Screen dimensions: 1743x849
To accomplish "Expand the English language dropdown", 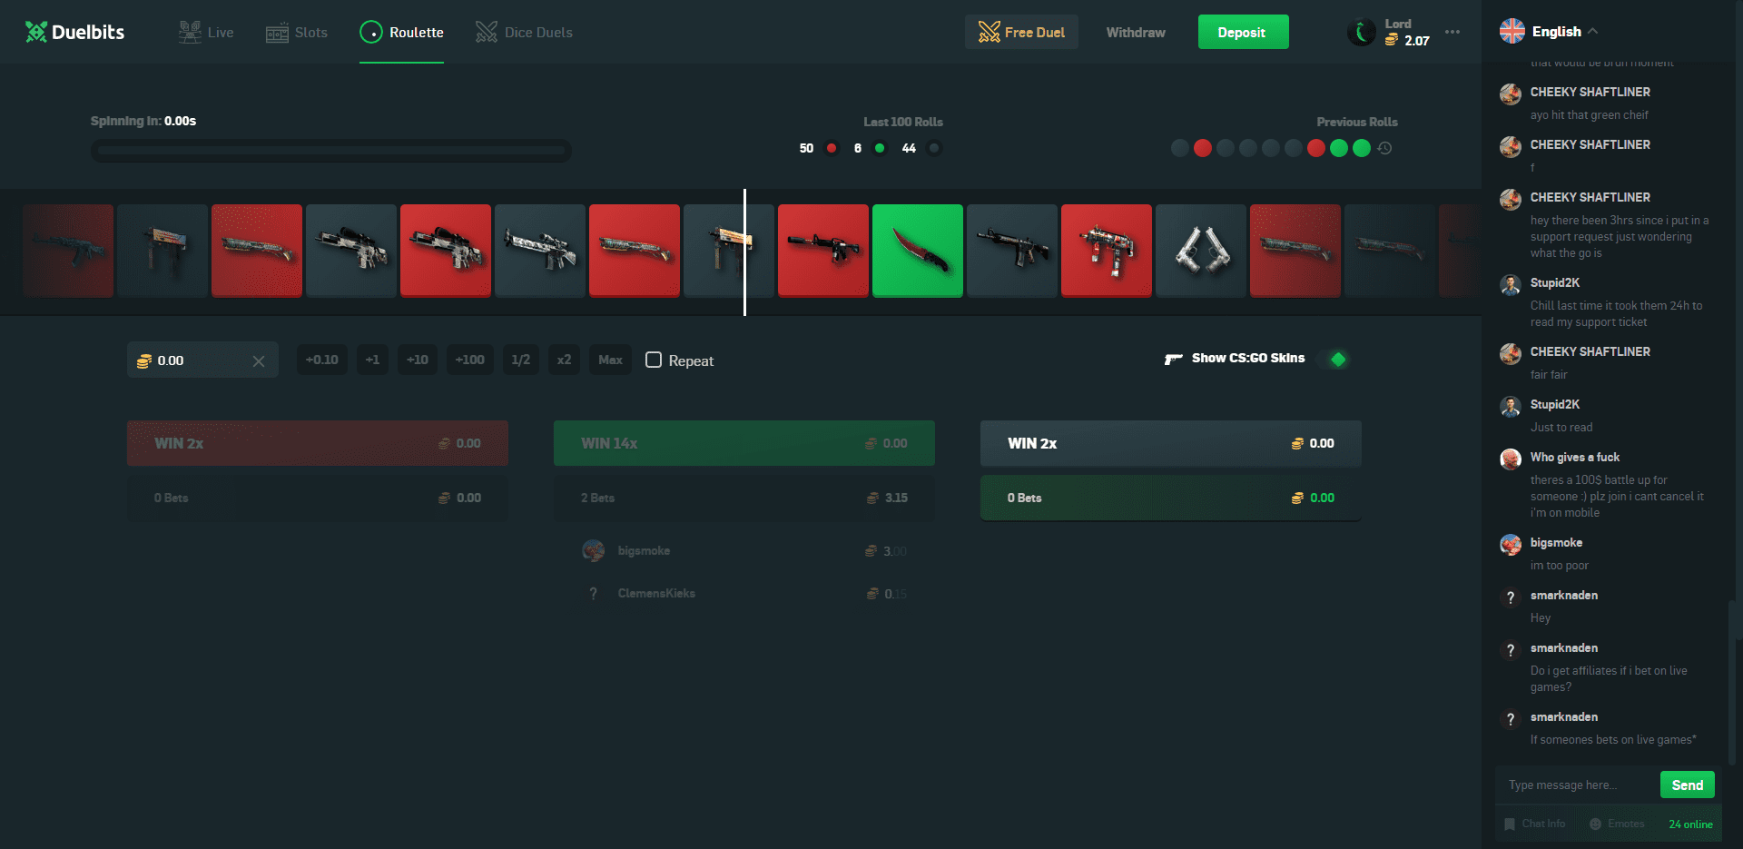I will coord(1565,32).
